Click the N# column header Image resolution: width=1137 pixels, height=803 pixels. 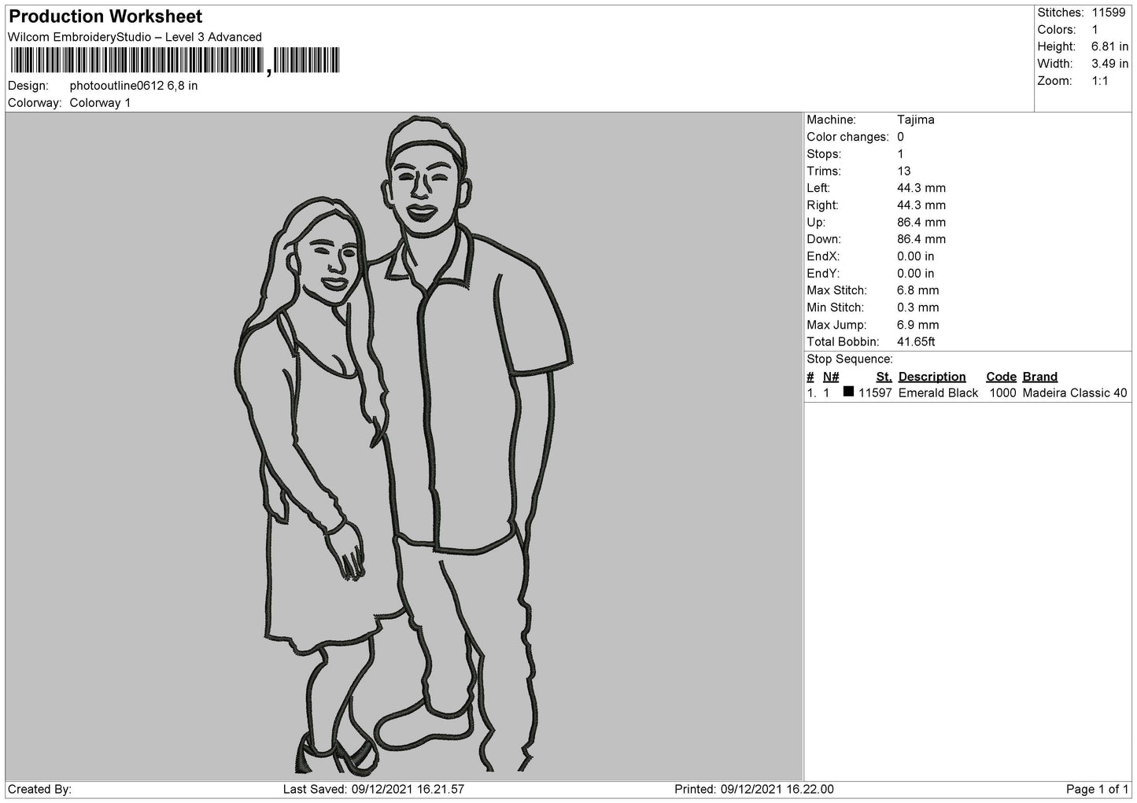pyautogui.click(x=832, y=377)
